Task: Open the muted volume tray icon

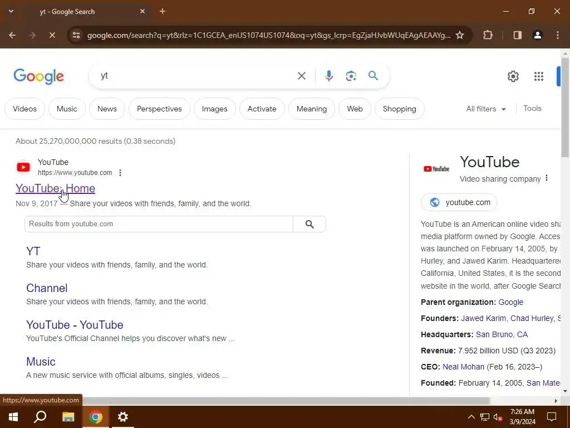Action: pos(498,417)
